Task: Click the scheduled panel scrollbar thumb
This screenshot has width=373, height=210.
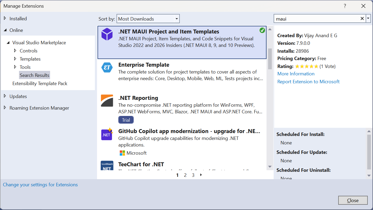Action: click(369, 152)
